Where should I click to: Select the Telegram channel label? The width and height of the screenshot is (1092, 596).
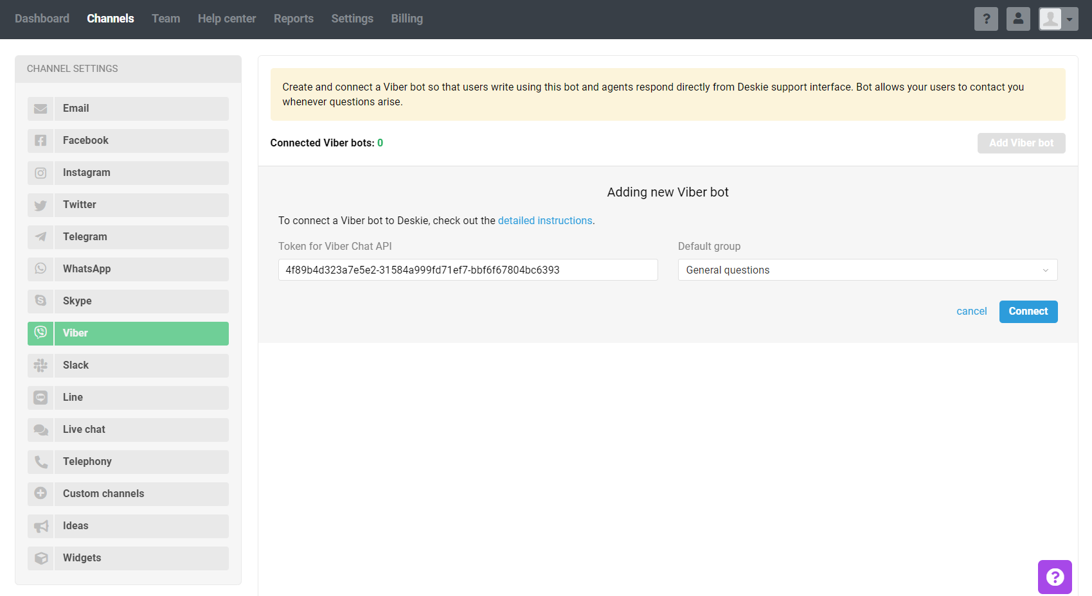[x=85, y=237]
